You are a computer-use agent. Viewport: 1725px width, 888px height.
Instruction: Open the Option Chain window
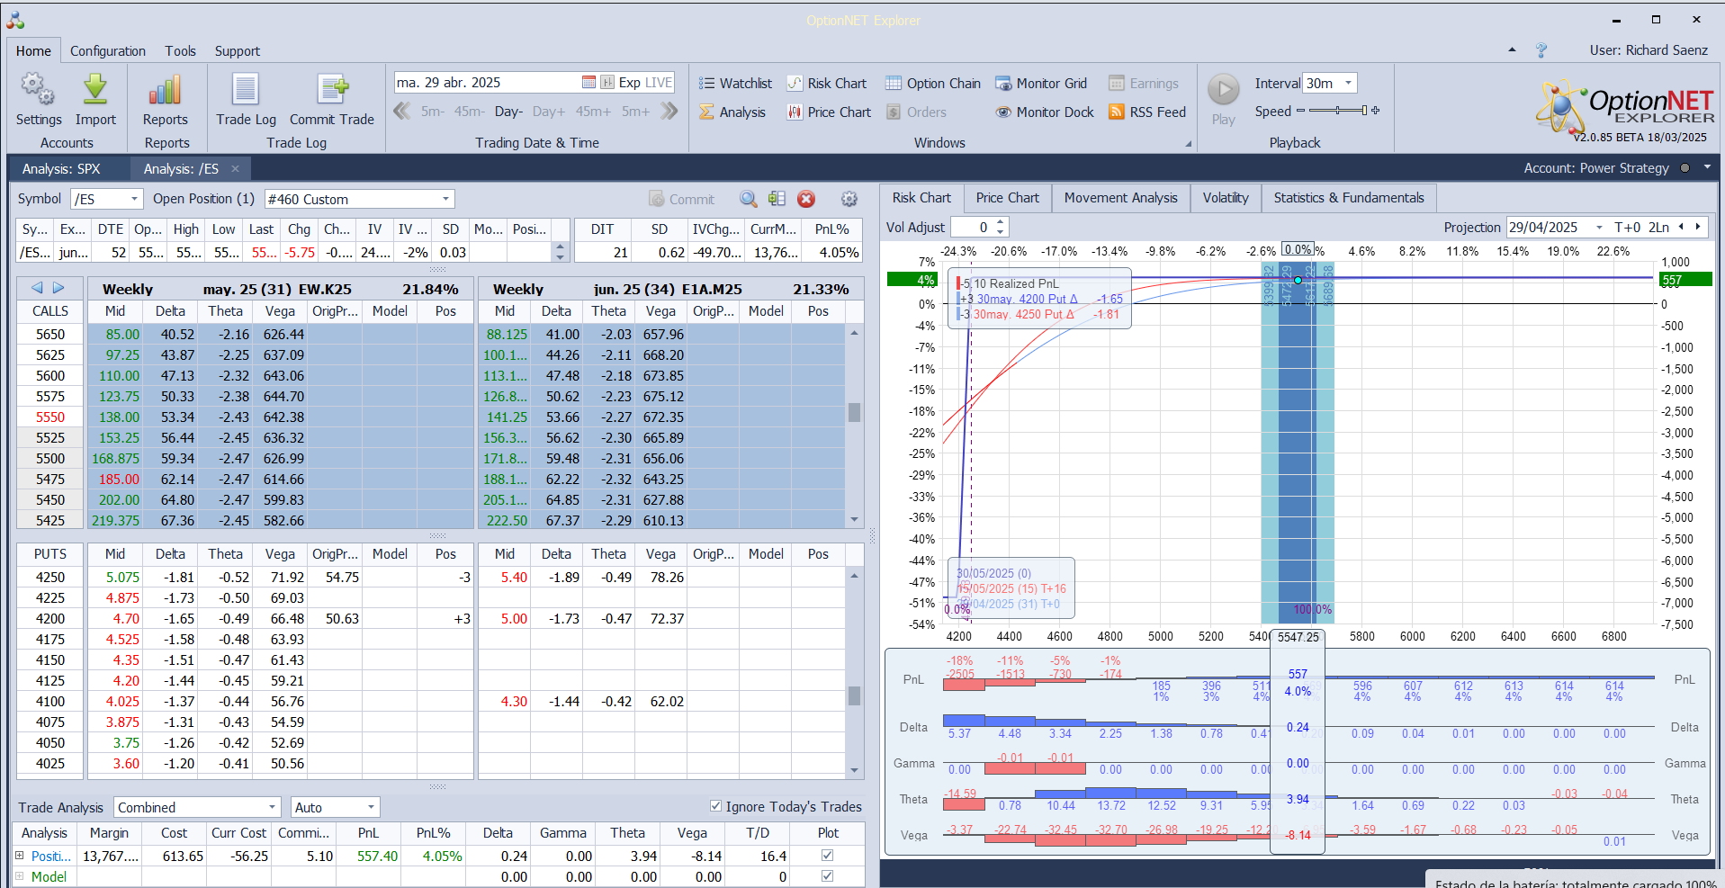933,83
